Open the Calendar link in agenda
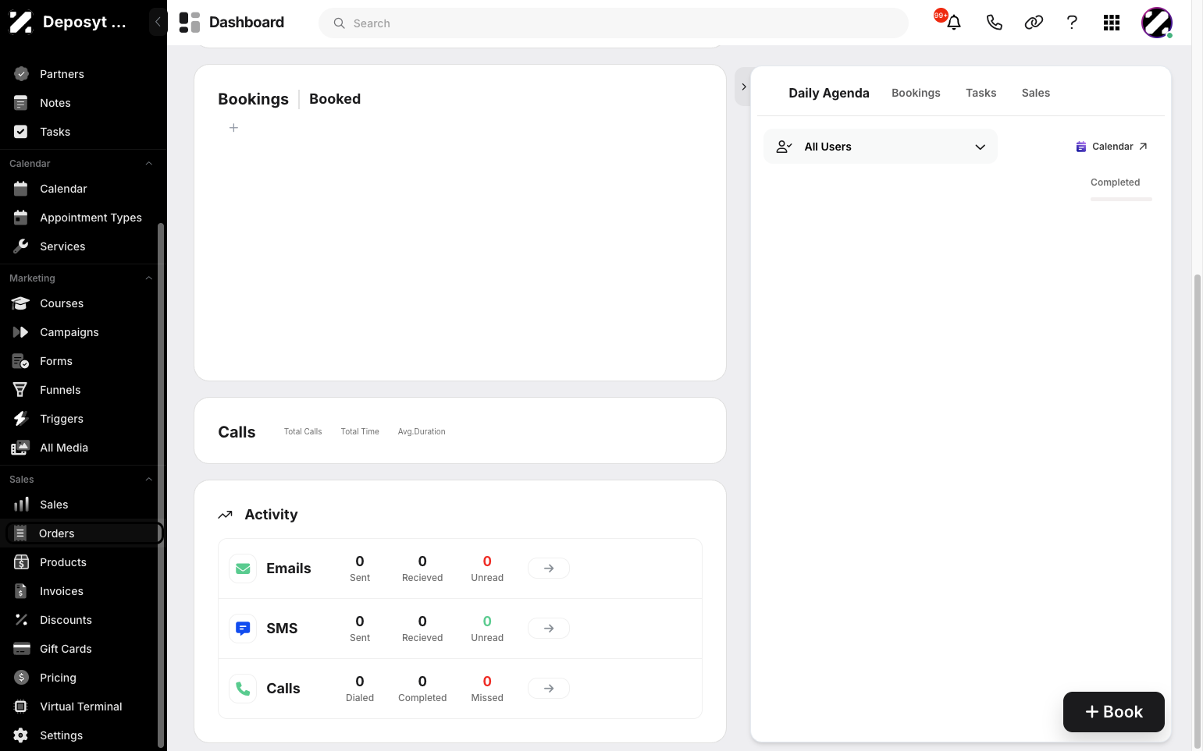The height and width of the screenshot is (751, 1203). pyautogui.click(x=1112, y=147)
